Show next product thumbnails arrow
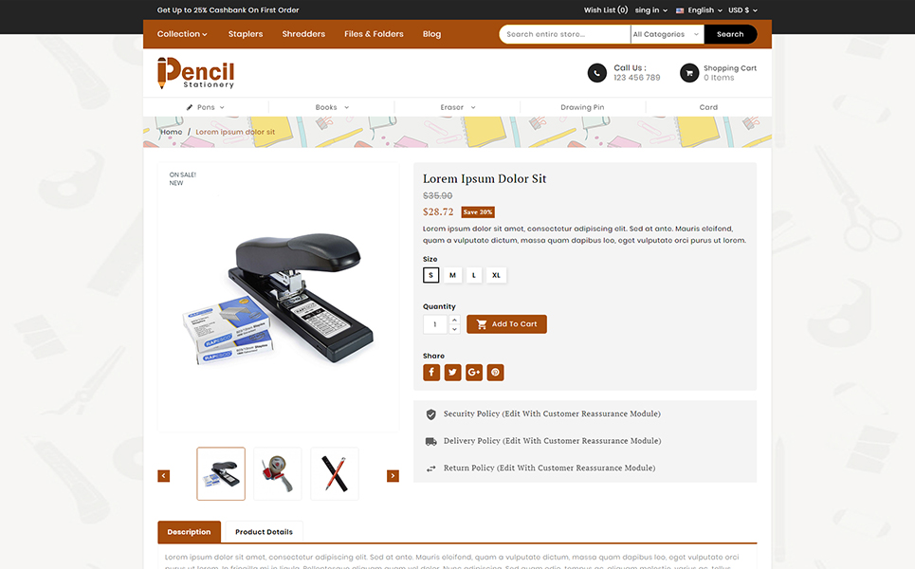Viewport: 915px width, 569px height. [393, 476]
